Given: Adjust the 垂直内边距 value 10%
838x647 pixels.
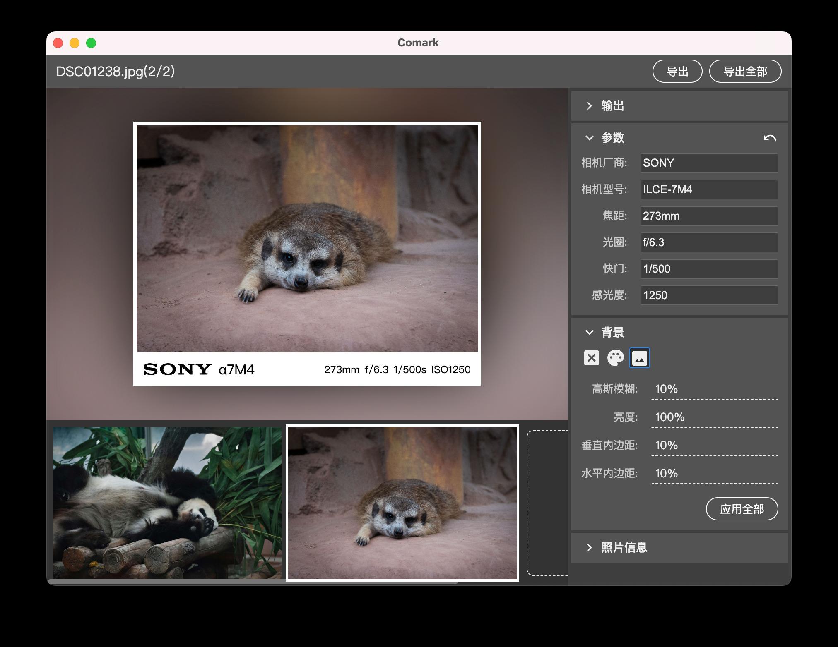Looking at the screenshot, I should pos(715,446).
